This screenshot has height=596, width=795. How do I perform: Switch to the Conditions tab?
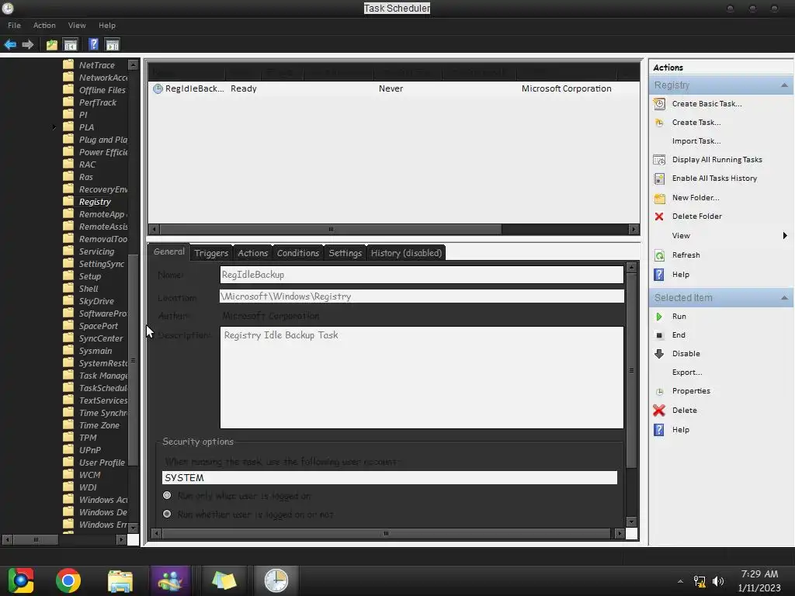point(298,253)
